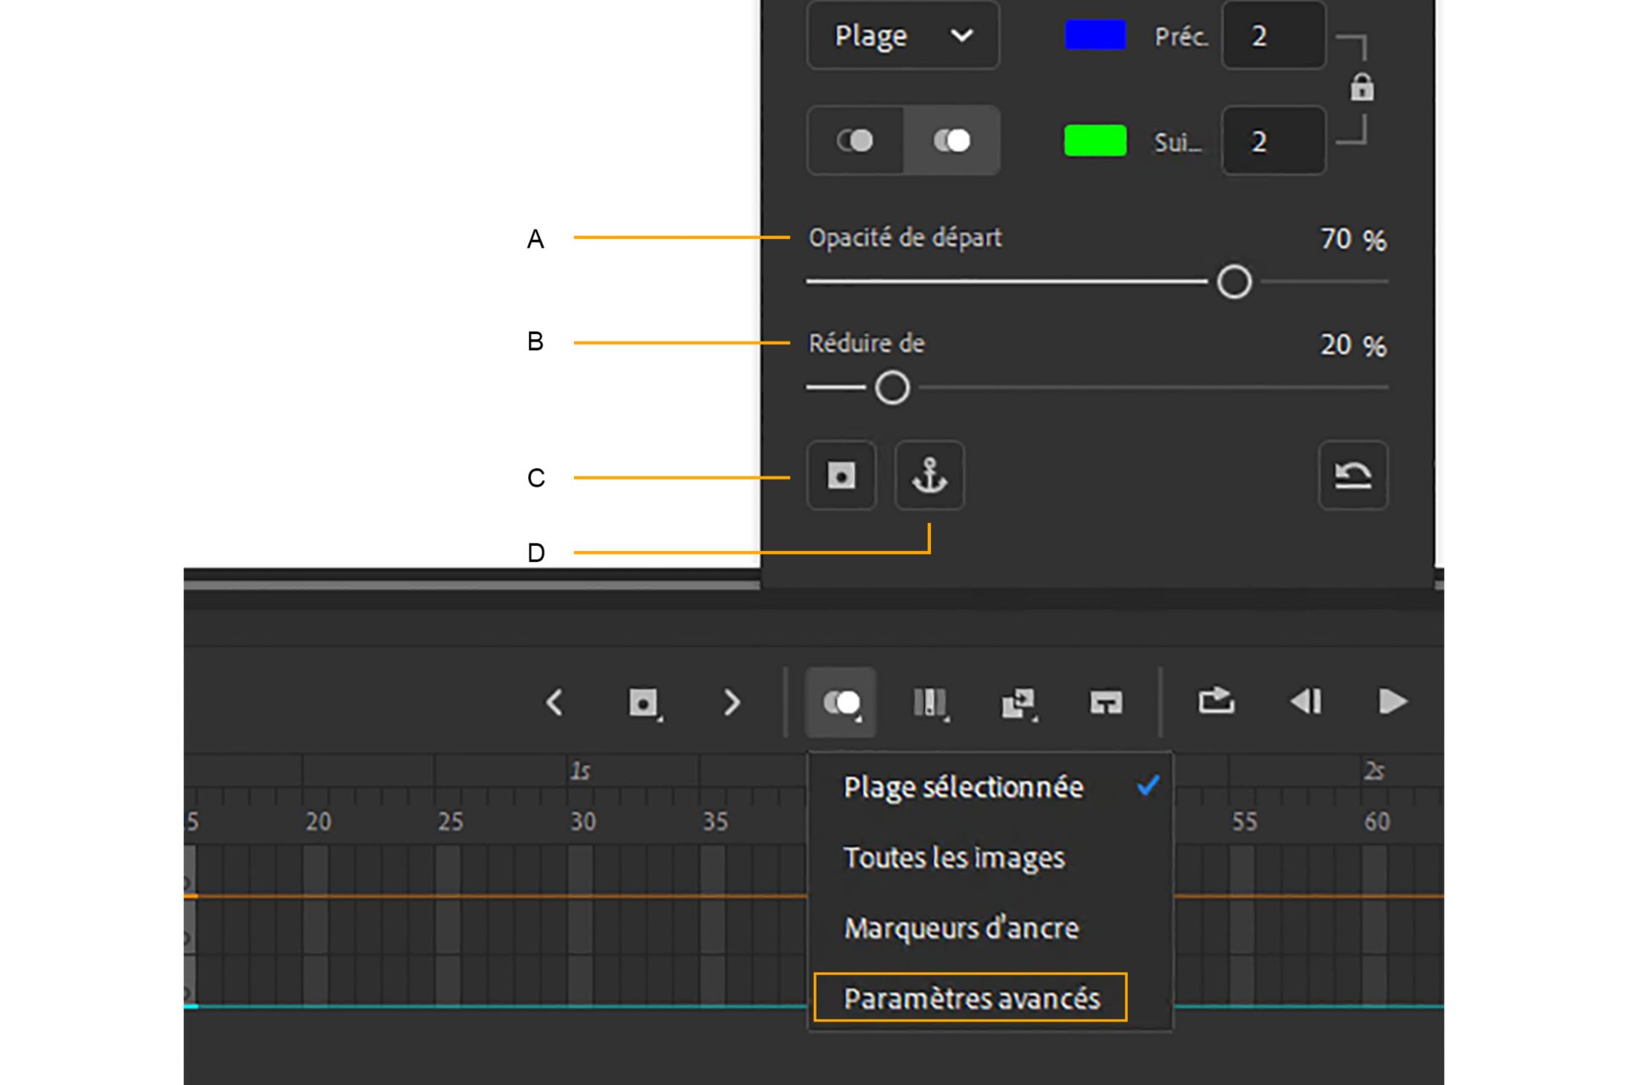Choose Toutes les images menu entry
The height and width of the screenshot is (1085, 1628).
(x=954, y=858)
